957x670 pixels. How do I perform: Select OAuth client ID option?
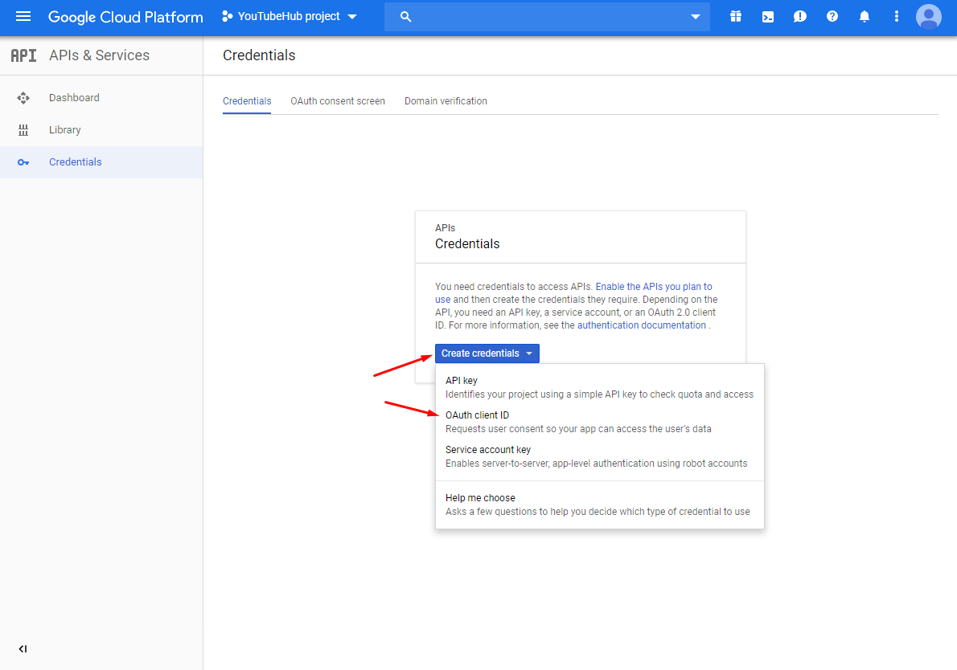(x=477, y=415)
